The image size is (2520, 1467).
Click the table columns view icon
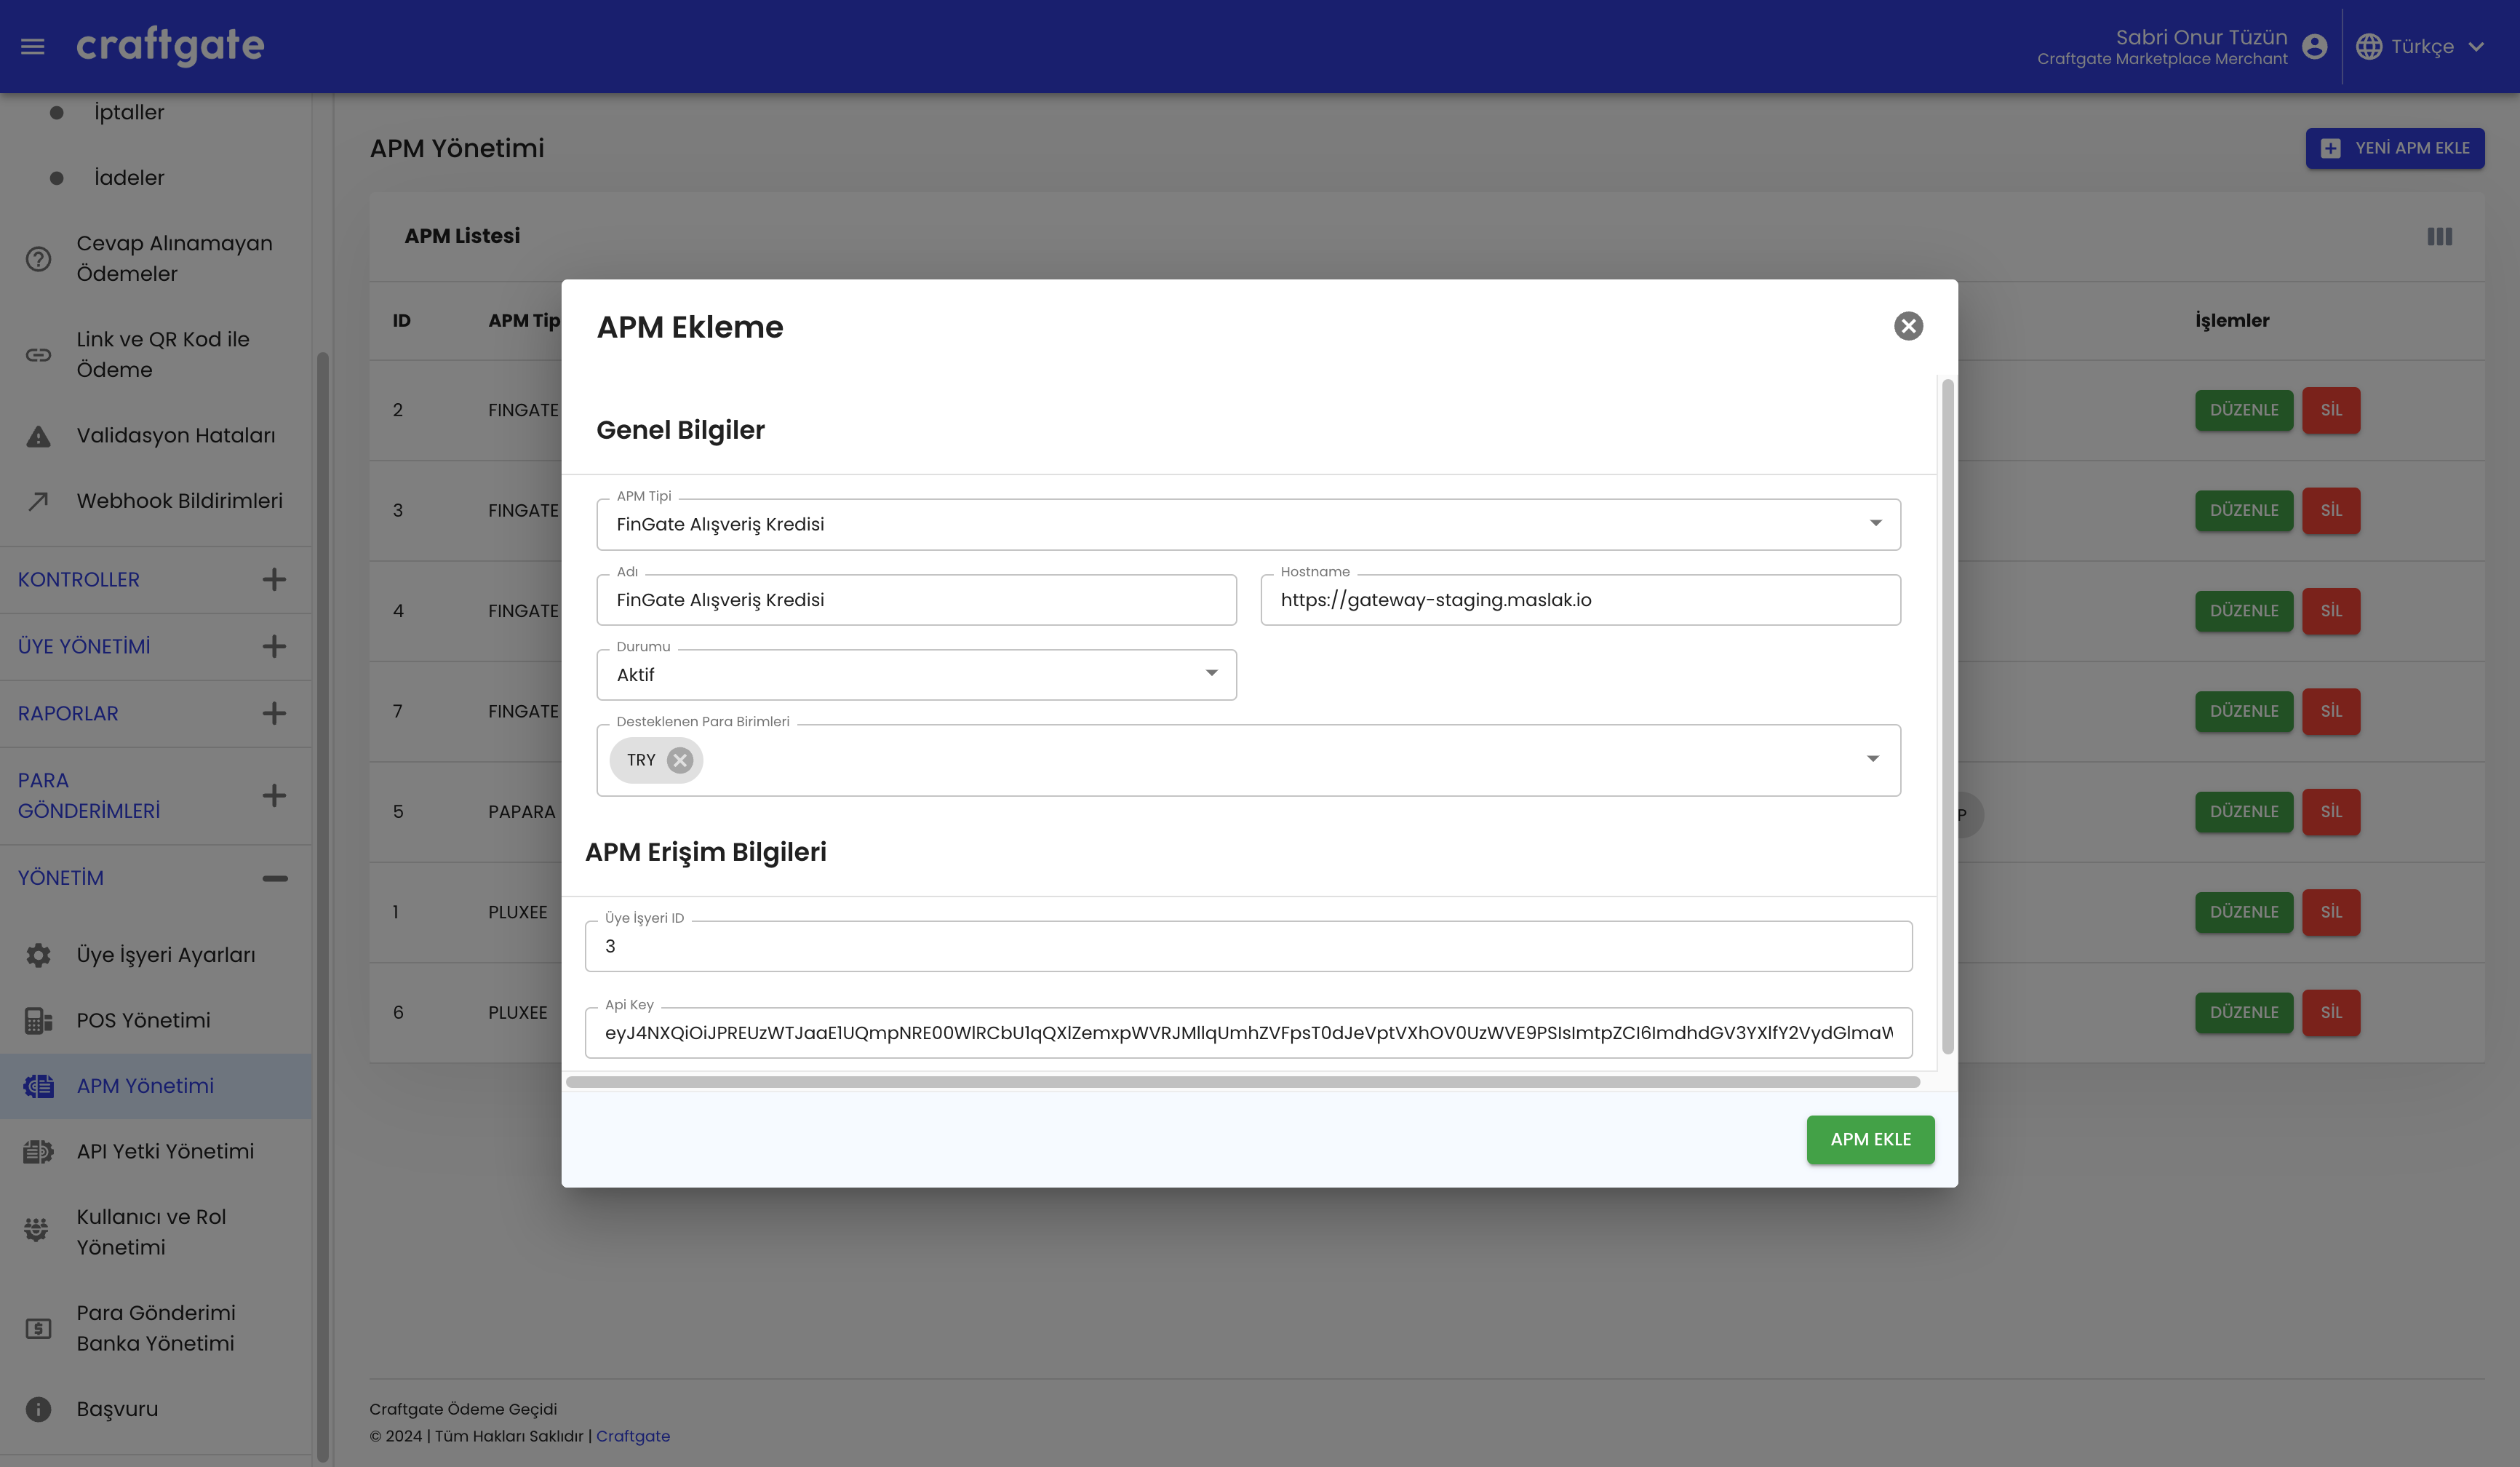pyautogui.click(x=2439, y=236)
